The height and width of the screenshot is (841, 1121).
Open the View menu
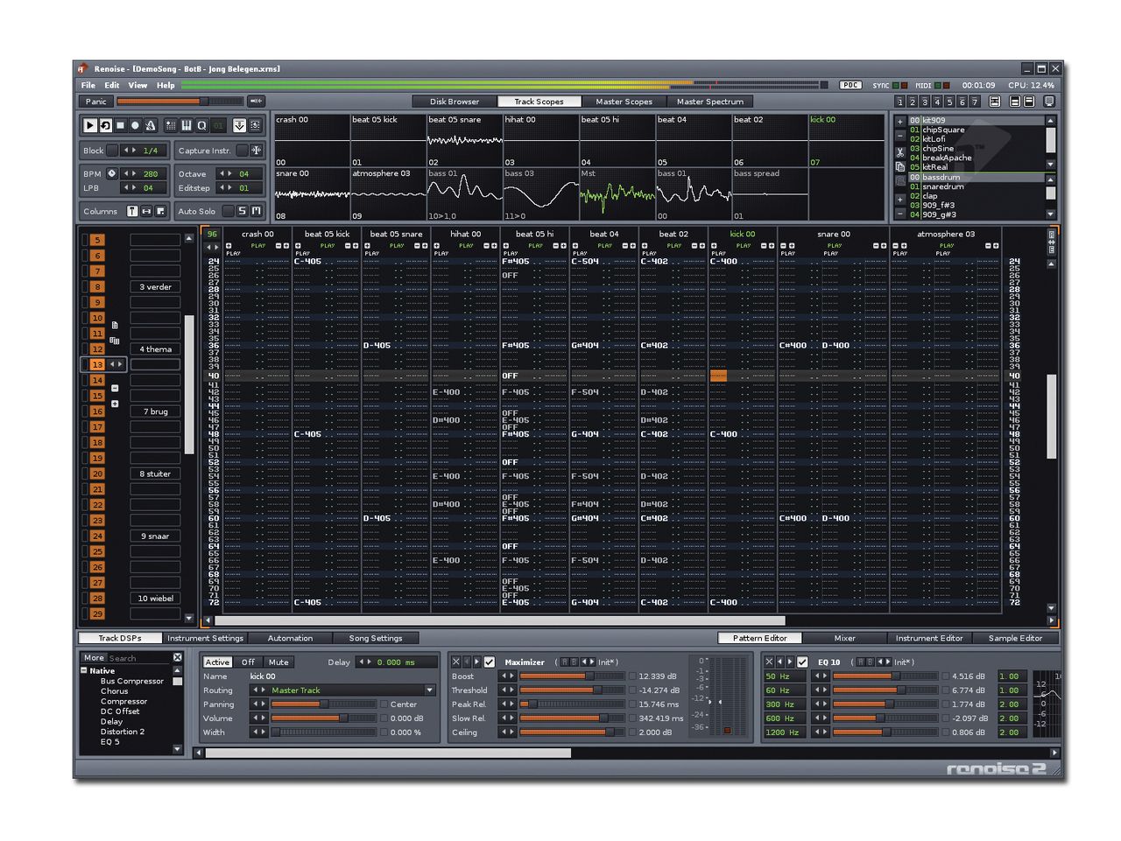(x=138, y=85)
